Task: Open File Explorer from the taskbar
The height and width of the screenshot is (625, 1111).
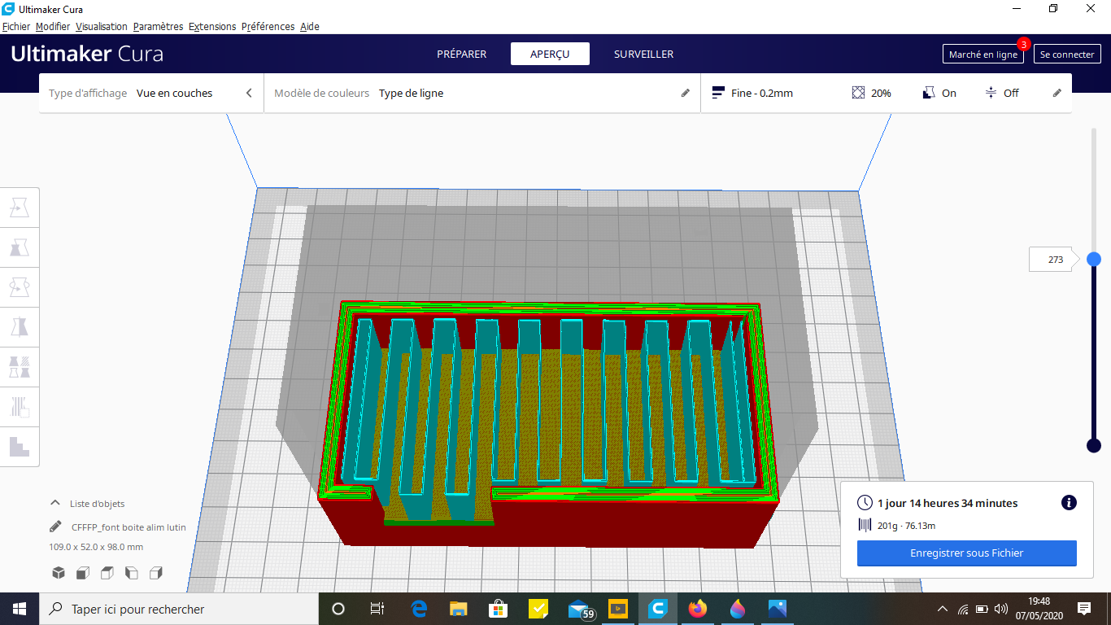Action: [x=459, y=608]
